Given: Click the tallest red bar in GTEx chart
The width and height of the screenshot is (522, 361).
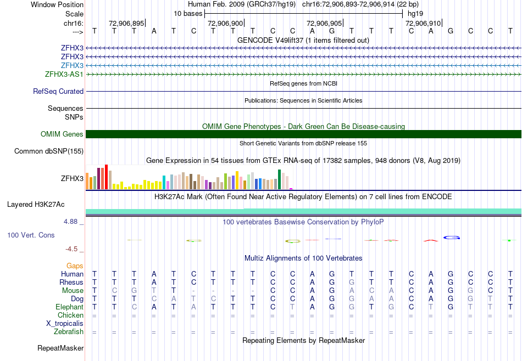Looking at the screenshot, I should coord(106,177).
